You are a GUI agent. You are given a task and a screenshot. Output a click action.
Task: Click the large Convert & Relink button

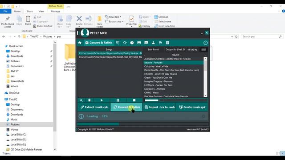(126, 107)
